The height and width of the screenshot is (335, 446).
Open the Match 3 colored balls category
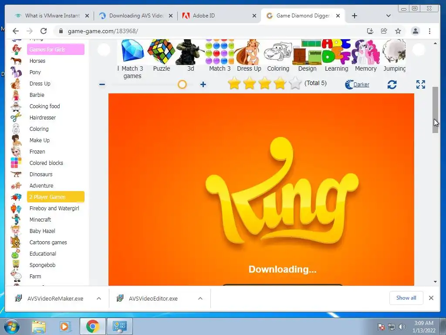click(220, 52)
